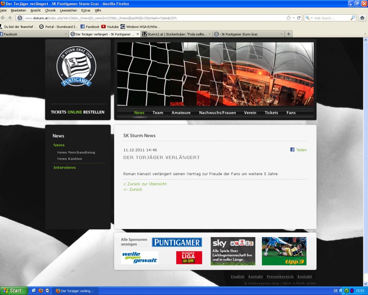Image resolution: width=368 pixels, height=295 pixels.
Task: Go back using the browser back arrow
Action: point(3,18)
